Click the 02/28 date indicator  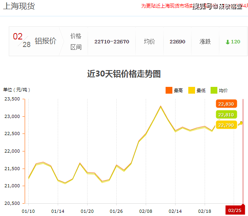22,40
